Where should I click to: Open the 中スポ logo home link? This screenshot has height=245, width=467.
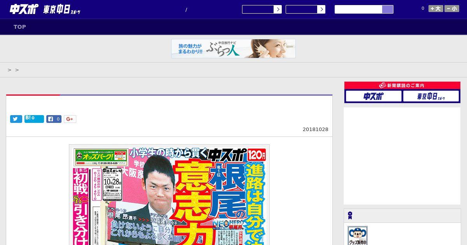pos(24,9)
